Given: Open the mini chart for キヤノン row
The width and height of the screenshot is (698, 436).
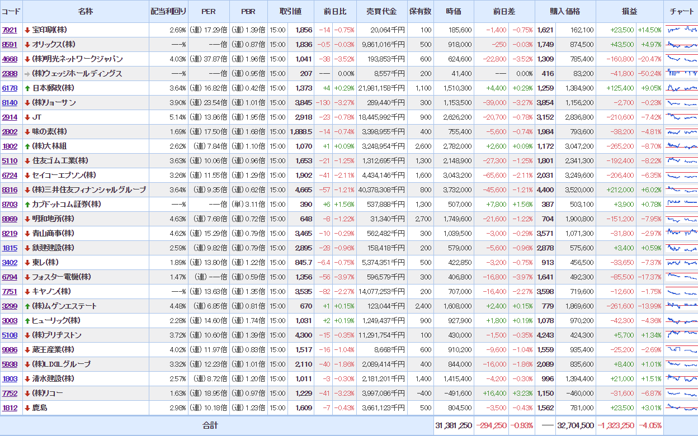Looking at the screenshot, I should coord(681,291).
